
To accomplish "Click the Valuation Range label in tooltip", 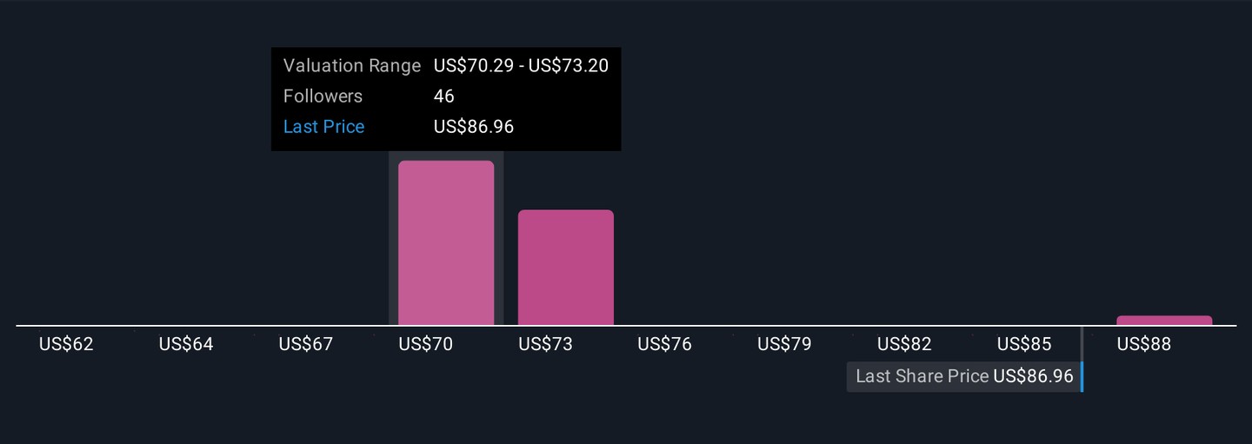I will tap(352, 66).
